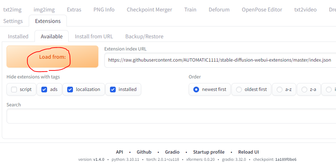This screenshot has width=336, height=164.
Task: Click the xformers: 0.0.20 text
Action: point(201,159)
